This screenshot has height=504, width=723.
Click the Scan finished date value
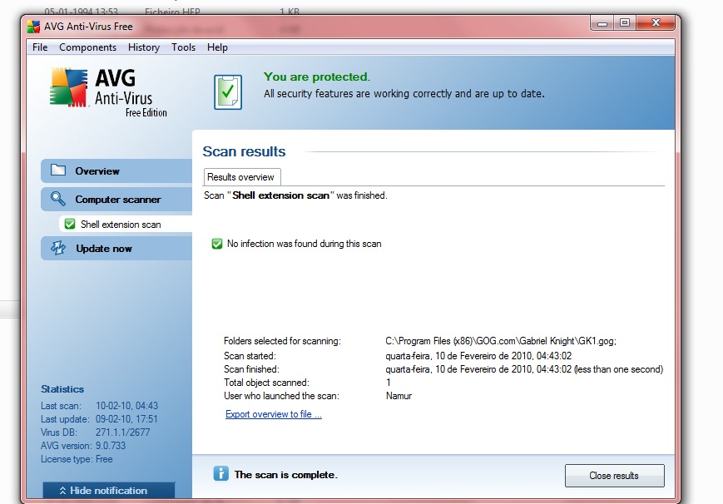[x=524, y=369]
